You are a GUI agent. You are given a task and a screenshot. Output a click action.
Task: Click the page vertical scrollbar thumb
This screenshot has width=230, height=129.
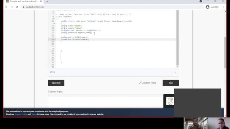tap(225, 53)
